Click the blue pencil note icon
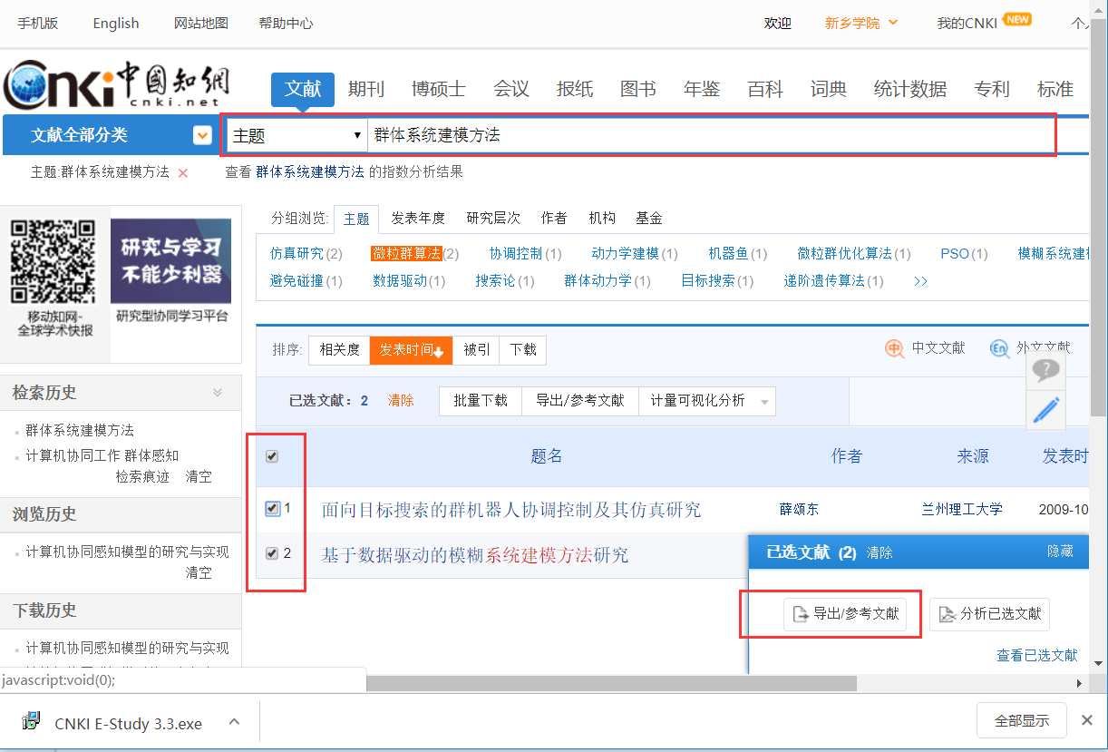 point(1045,409)
